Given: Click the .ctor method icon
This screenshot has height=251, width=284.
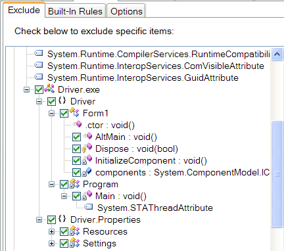Looking at the screenshot, I should click(x=77, y=124).
